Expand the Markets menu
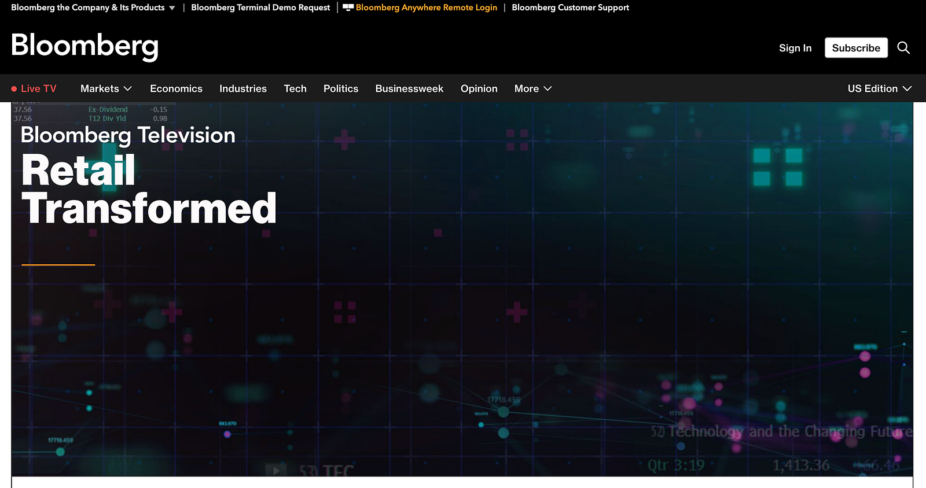Image resolution: width=926 pixels, height=488 pixels. click(106, 88)
